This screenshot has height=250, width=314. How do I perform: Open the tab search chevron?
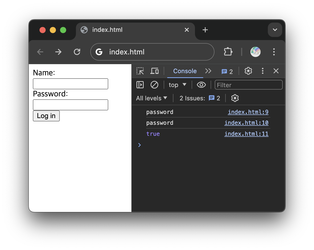pos(275,30)
